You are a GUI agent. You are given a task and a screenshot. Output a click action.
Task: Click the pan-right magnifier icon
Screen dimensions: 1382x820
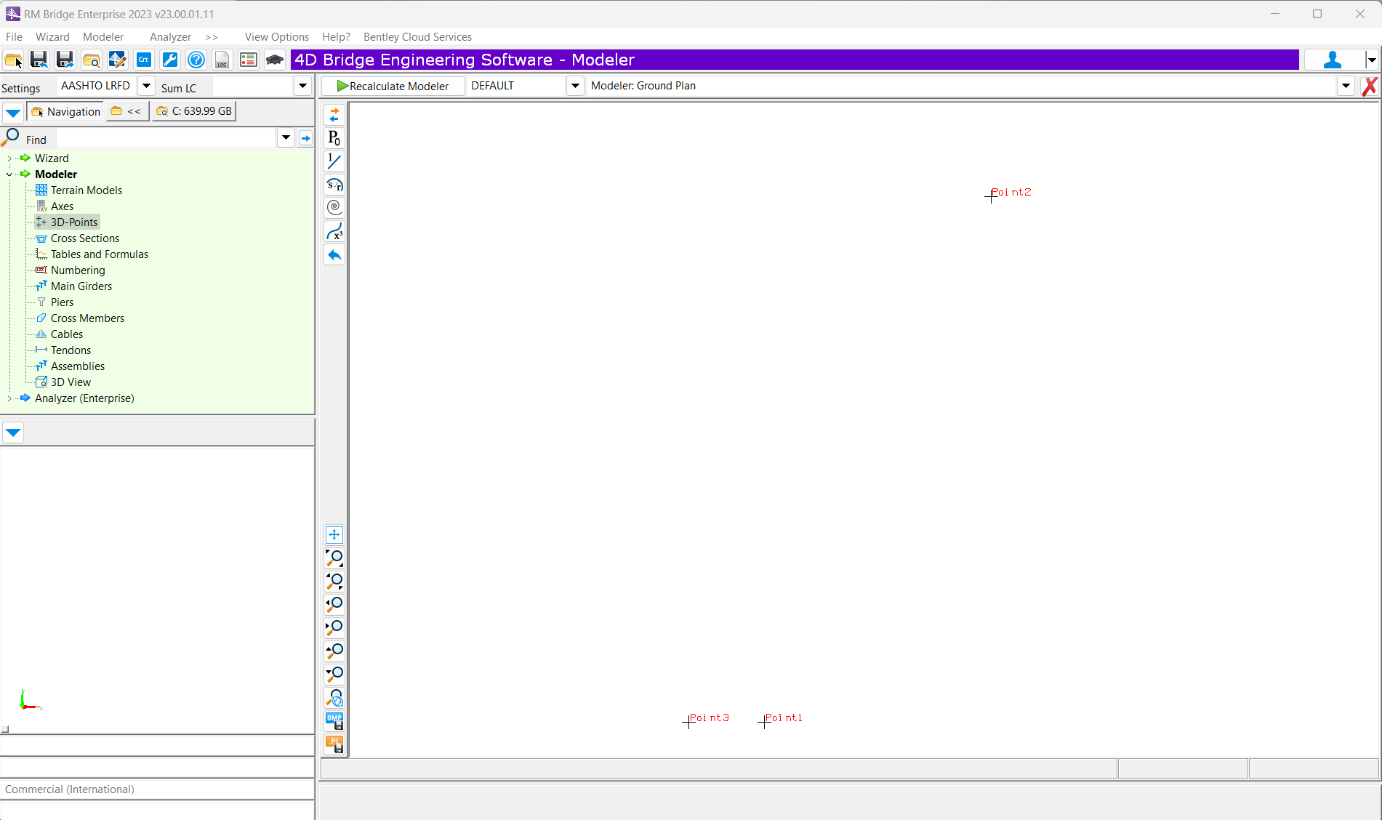pos(334,628)
